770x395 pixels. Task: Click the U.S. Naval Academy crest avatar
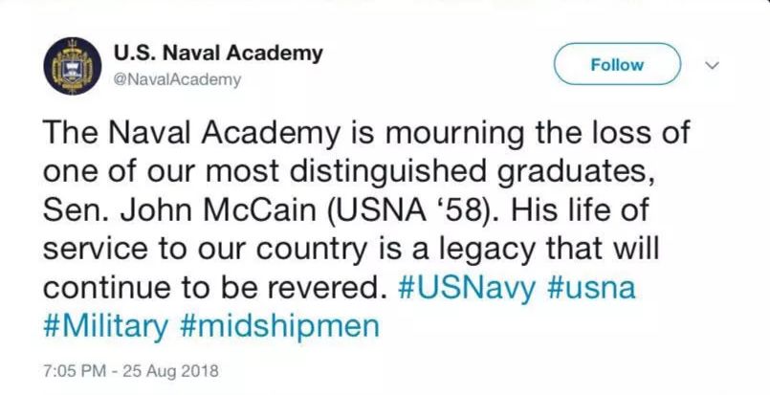click(70, 66)
